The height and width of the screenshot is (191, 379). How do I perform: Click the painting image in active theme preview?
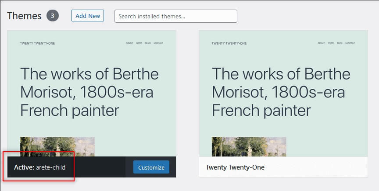click(x=57, y=147)
